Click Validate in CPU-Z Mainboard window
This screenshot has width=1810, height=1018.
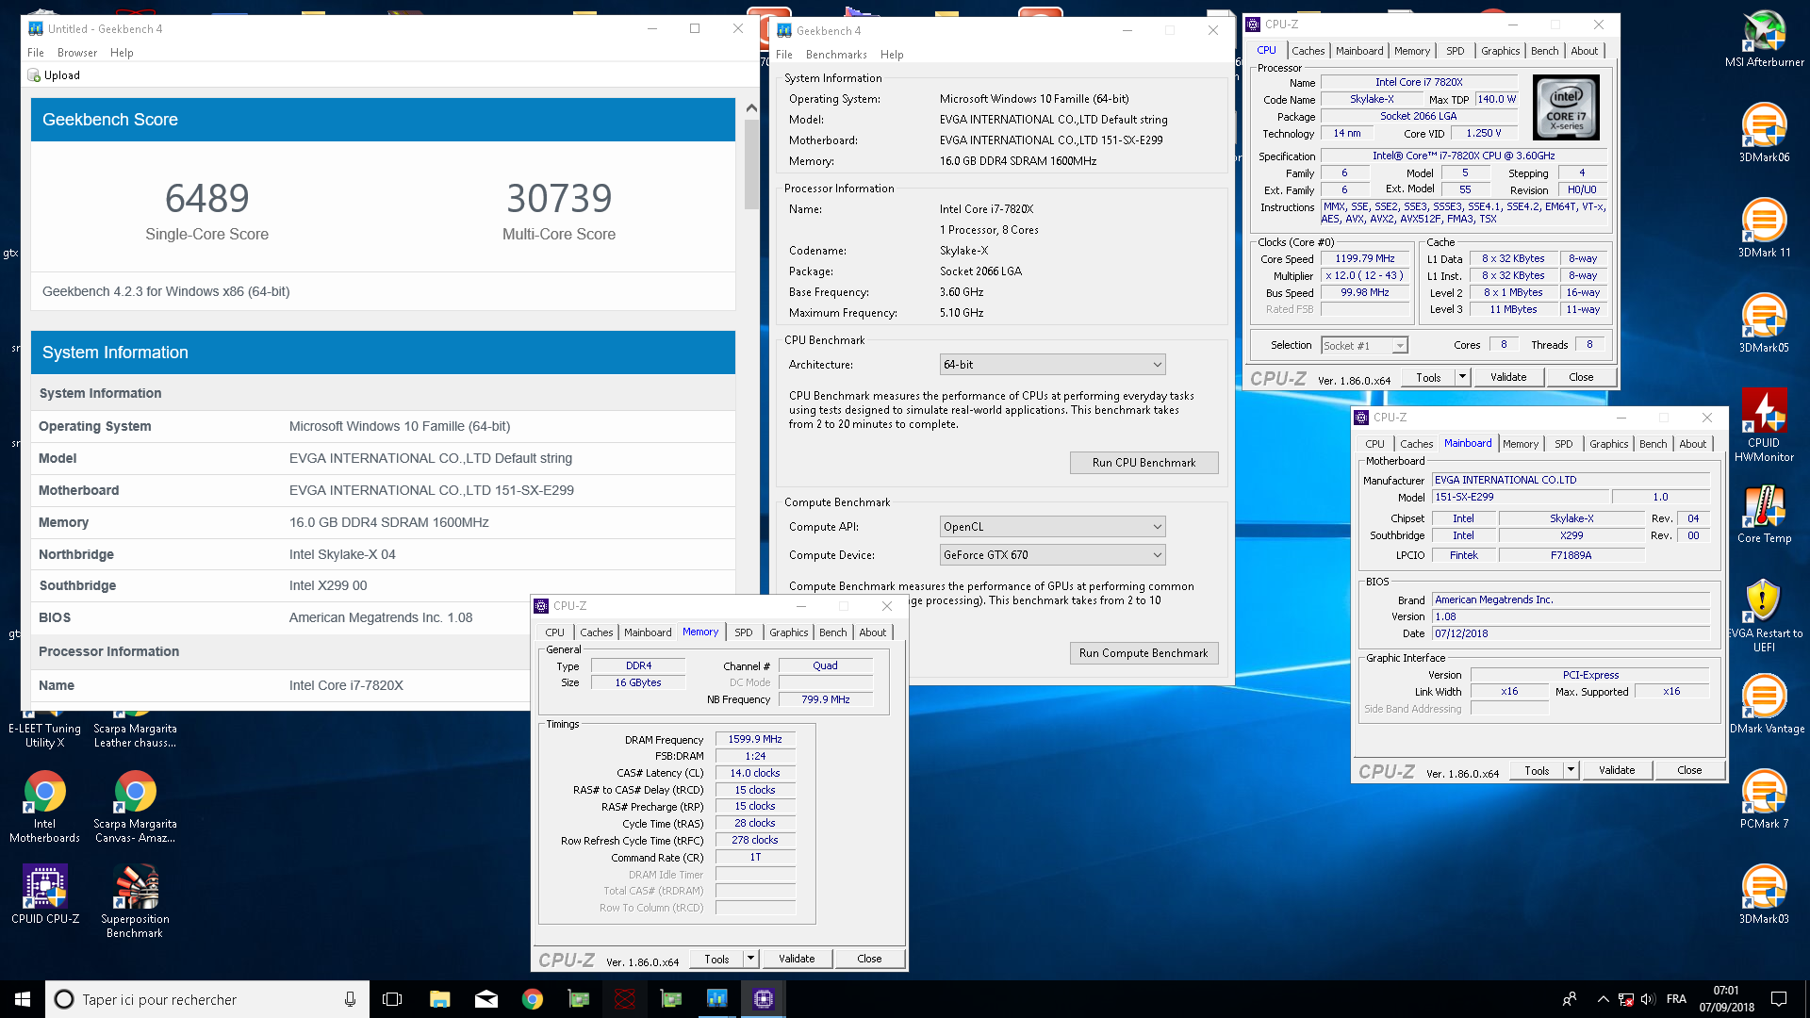[1617, 770]
